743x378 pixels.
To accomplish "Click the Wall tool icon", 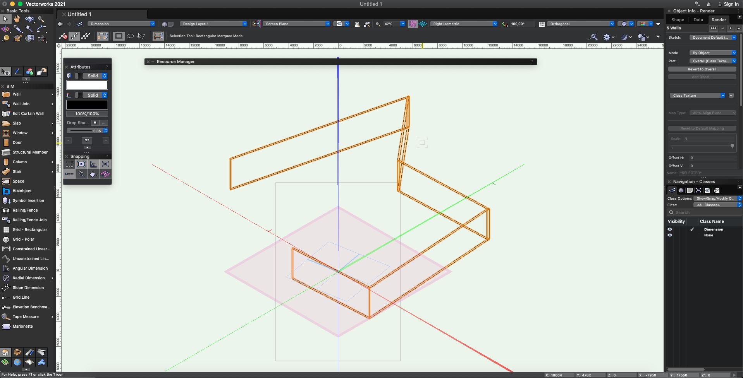I will click(x=6, y=94).
